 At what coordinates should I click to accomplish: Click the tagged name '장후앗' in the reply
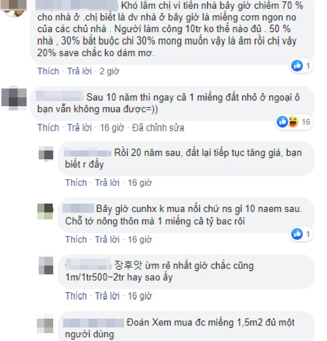click(128, 266)
